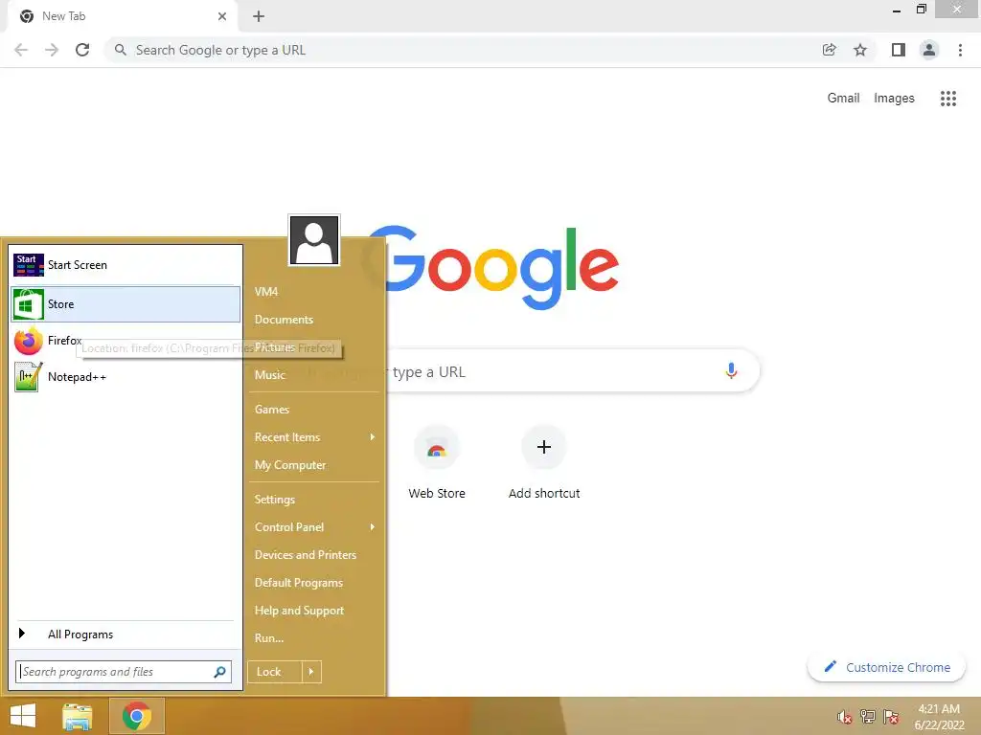The height and width of the screenshot is (735, 981).
Task: Expand All Programs list
Action: click(x=125, y=635)
